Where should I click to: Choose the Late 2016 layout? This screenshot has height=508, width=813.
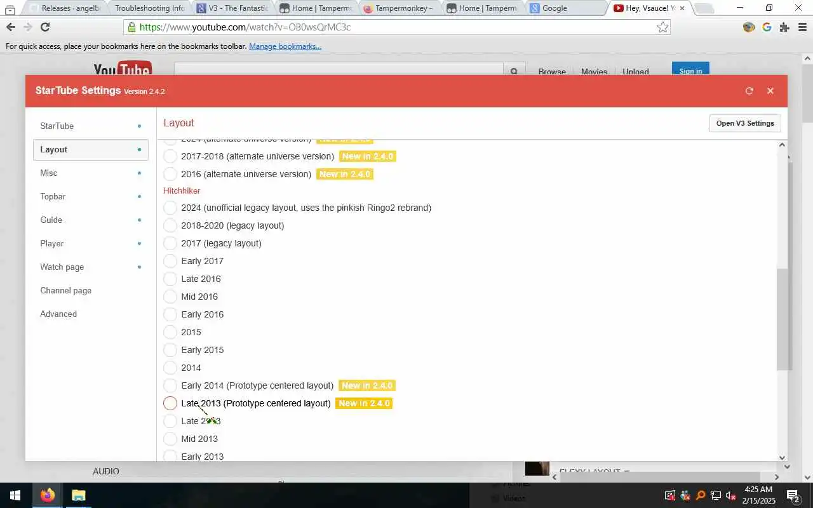(x=170, y=279)
